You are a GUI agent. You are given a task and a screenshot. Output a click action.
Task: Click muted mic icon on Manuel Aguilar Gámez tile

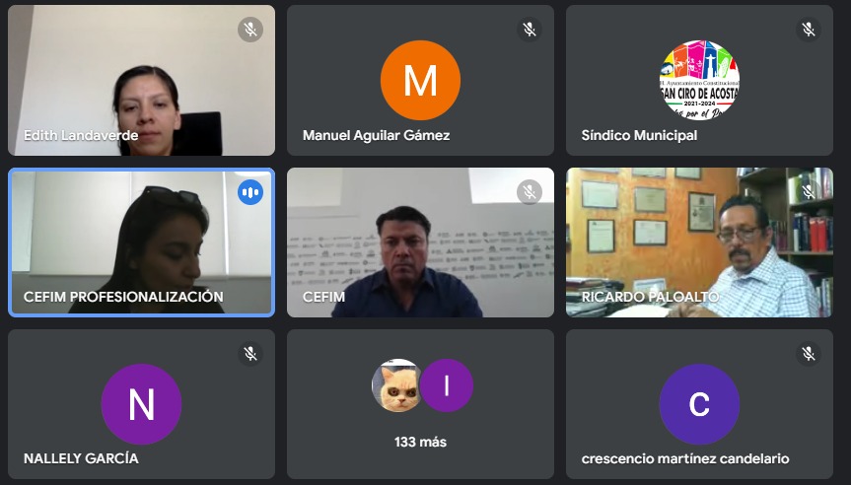(530, 30)
